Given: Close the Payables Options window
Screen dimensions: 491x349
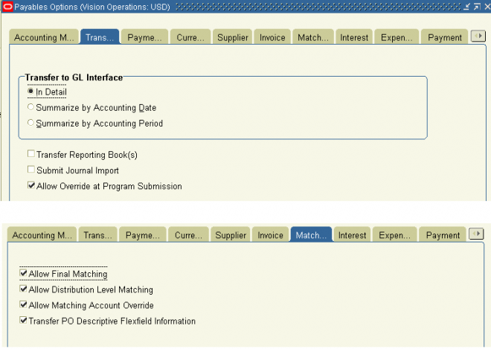Looking at the screenshot, I should (487, 7).
